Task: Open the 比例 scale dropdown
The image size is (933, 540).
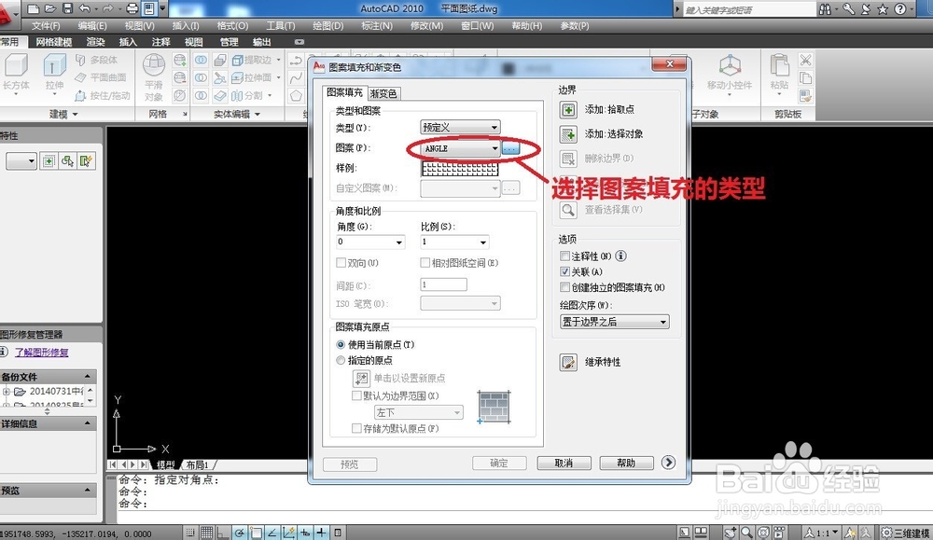Action: click(454, 242)
